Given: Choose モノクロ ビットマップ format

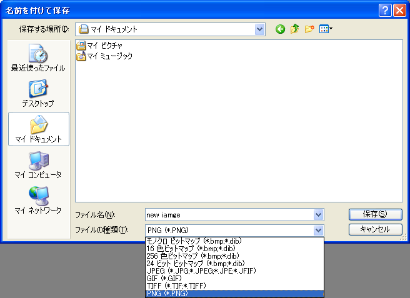Looking at the screenshot, I should 234,241.
